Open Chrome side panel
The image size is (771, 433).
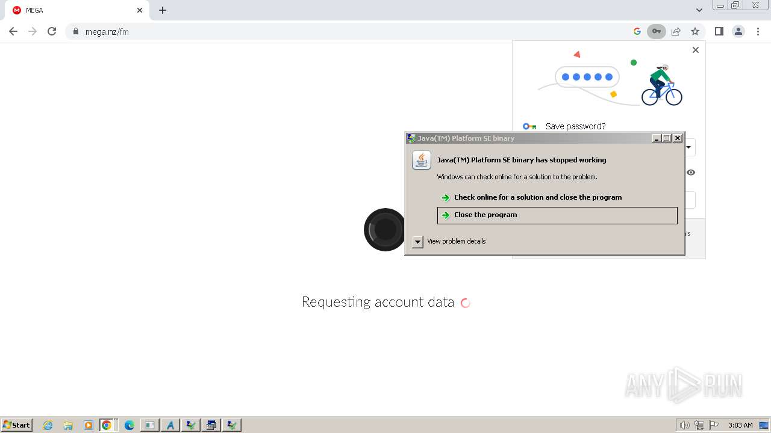(719, 31)
